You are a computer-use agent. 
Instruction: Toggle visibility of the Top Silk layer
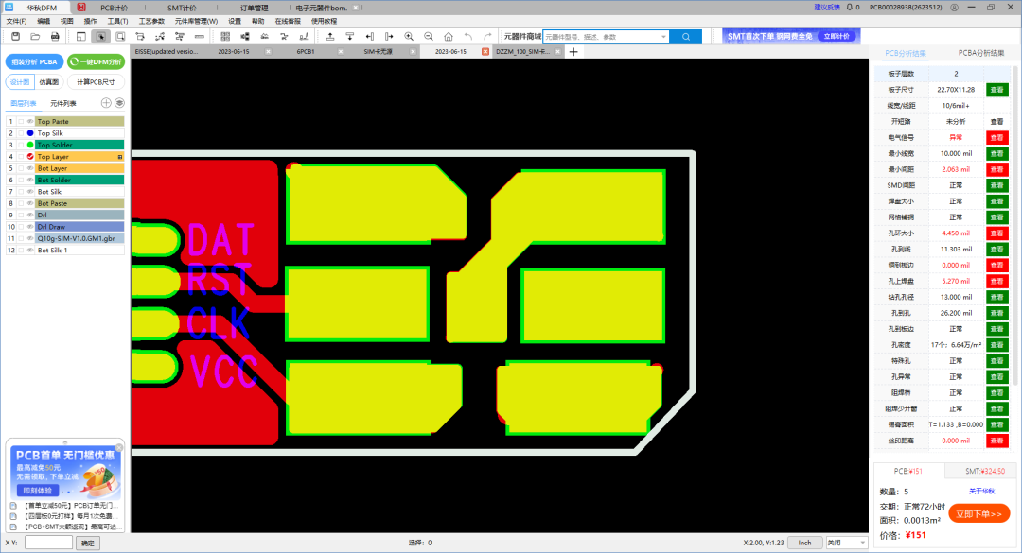coord(30,133)
